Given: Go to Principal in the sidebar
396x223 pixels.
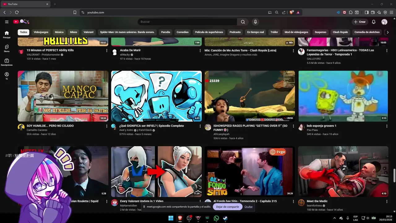Looking at the screenshot, I should pyautogui.click(x=6, y=34).
